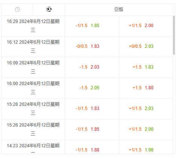This screenshot has width=176, height=159.
Task: Select the 16:09 timestamp cell
Action: point(33,67)
